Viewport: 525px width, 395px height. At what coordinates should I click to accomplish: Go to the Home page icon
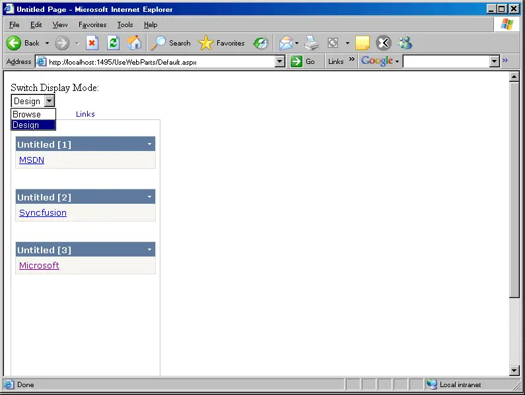point(134,43)
